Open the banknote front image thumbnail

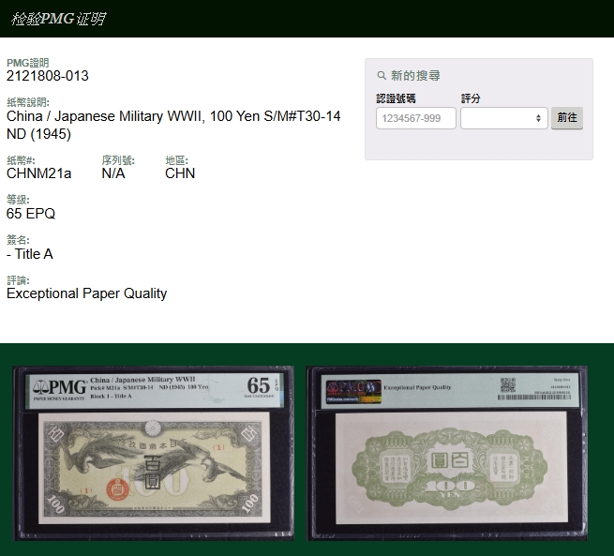(x=153, y=454)
